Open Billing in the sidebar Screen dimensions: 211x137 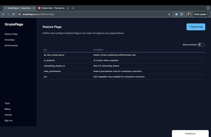tap(7, 109)
